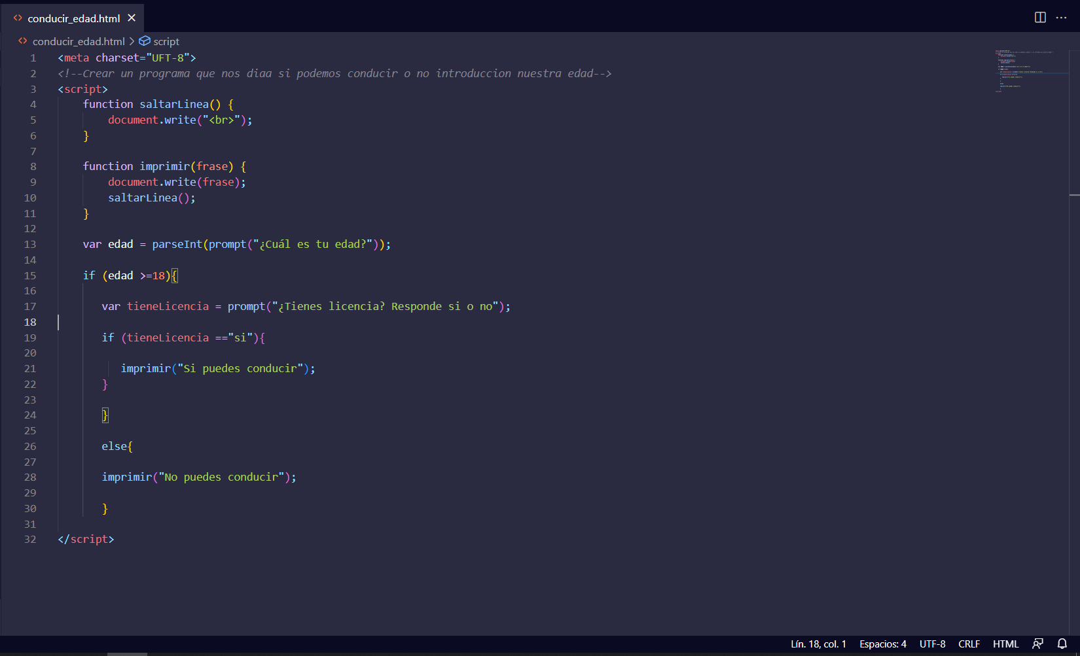Image resolution: width=1080 pixels, height=656 pixels.
Task: Change end of line sequence CRLF
Action: point(969,644)
